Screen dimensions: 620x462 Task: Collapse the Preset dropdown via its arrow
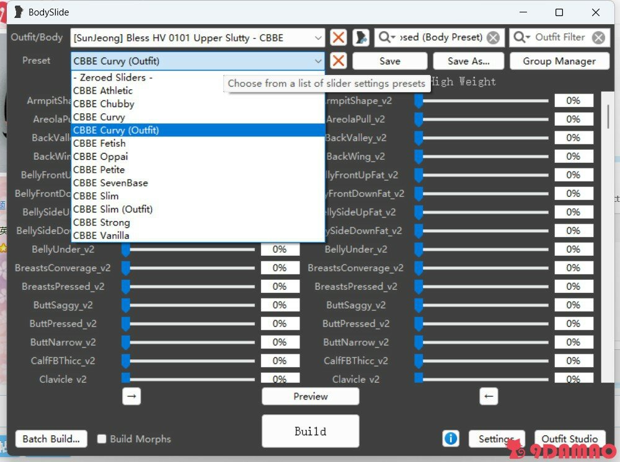318,61
